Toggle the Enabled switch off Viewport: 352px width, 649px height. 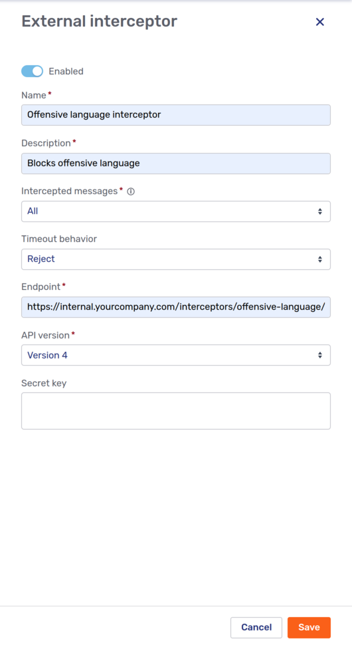pos(33,71)
